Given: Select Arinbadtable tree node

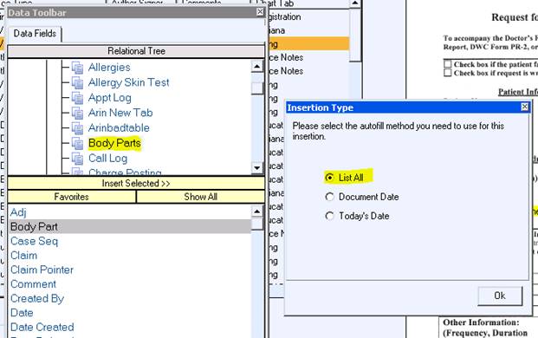Looking at the screenshot, I should 119,127.
